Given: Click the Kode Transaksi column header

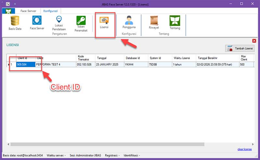Looking at the screenshot, I should coord(86,58).
